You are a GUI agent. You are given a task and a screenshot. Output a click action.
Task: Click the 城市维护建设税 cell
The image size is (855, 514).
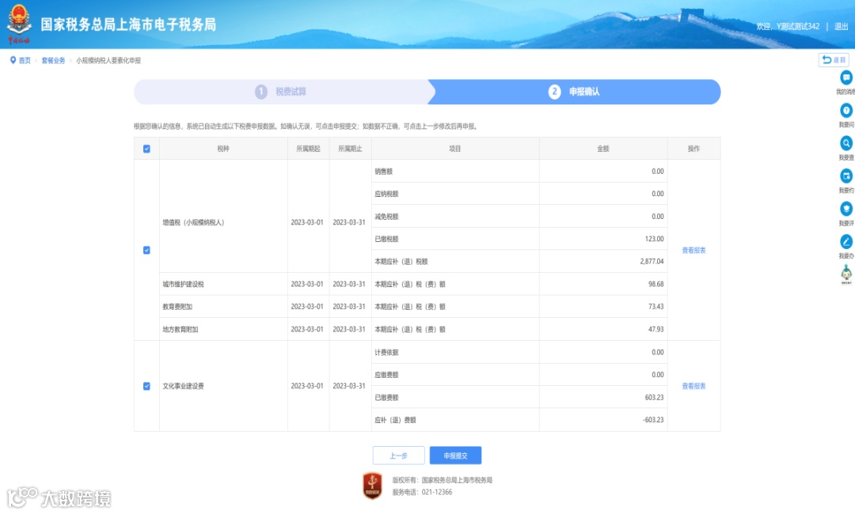pos(223,284)
